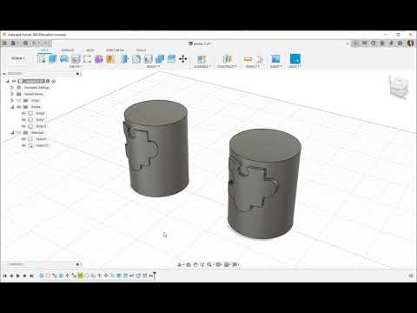The width and height of the screenshot is (417, 313).
Task: Select the Press Pull tool
Action: coord(125,59)
